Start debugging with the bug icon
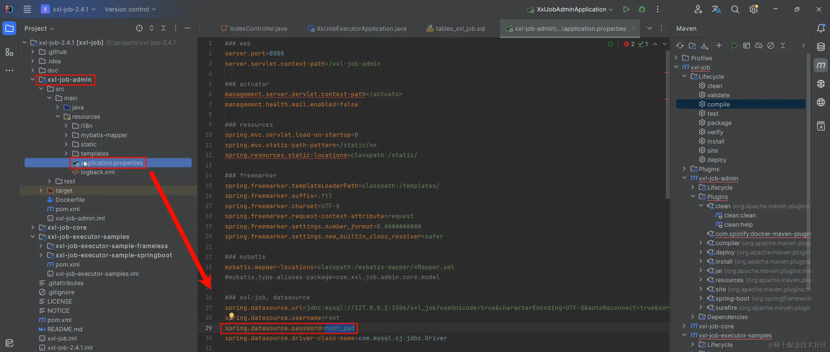Image resolution: width=830 pixels, height=352 pixels. click(642, 9)
